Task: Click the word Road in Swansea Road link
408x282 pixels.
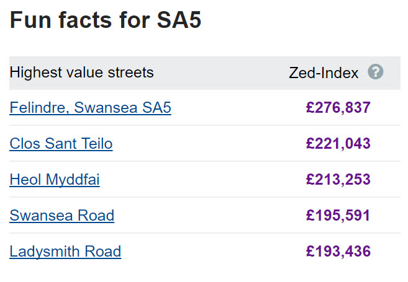Action: pos(96,216)
